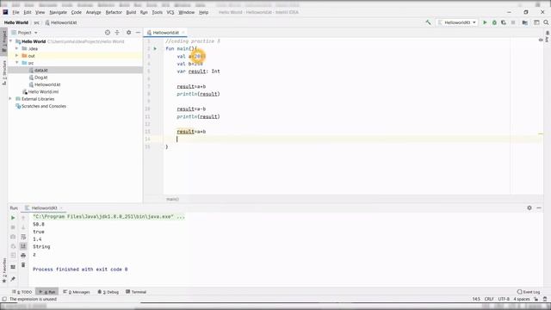Click the down arrow in Run console toolbar
The width and height of the screenshot is (551, 310).
[23, 227]
